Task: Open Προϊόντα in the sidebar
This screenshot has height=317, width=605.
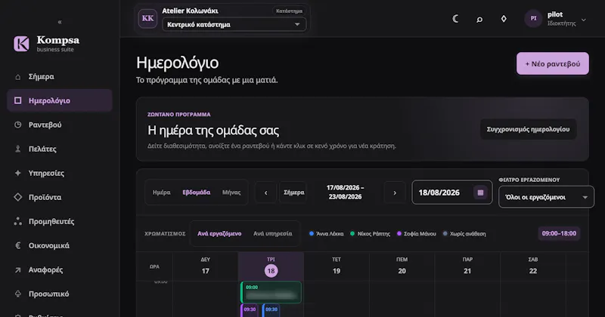Action: point(60,197)
